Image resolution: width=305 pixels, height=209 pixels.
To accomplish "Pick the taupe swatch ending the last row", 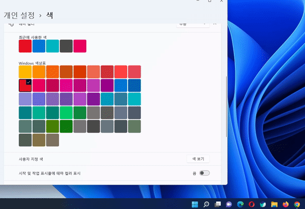I will 52,140.
